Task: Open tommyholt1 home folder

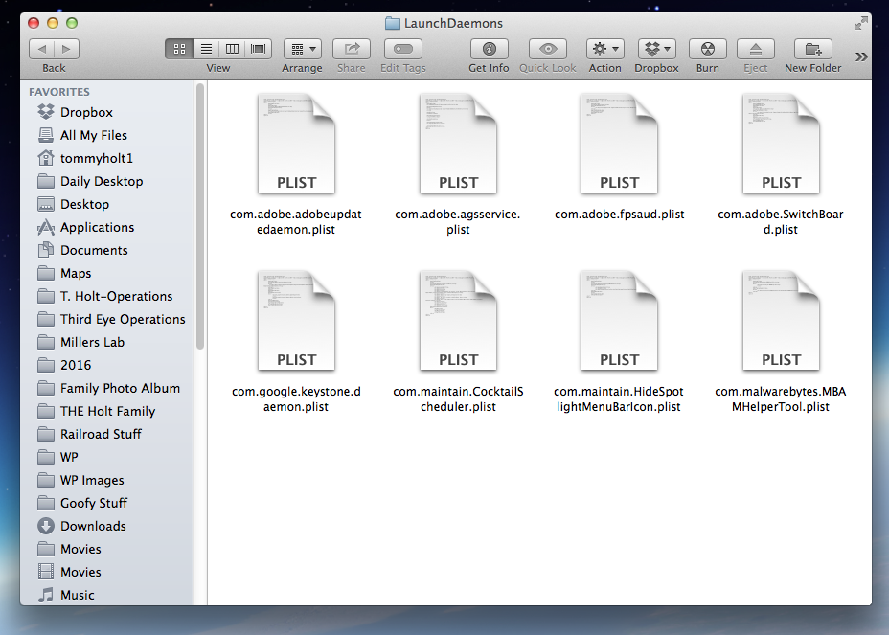Action: click(107, 158)
